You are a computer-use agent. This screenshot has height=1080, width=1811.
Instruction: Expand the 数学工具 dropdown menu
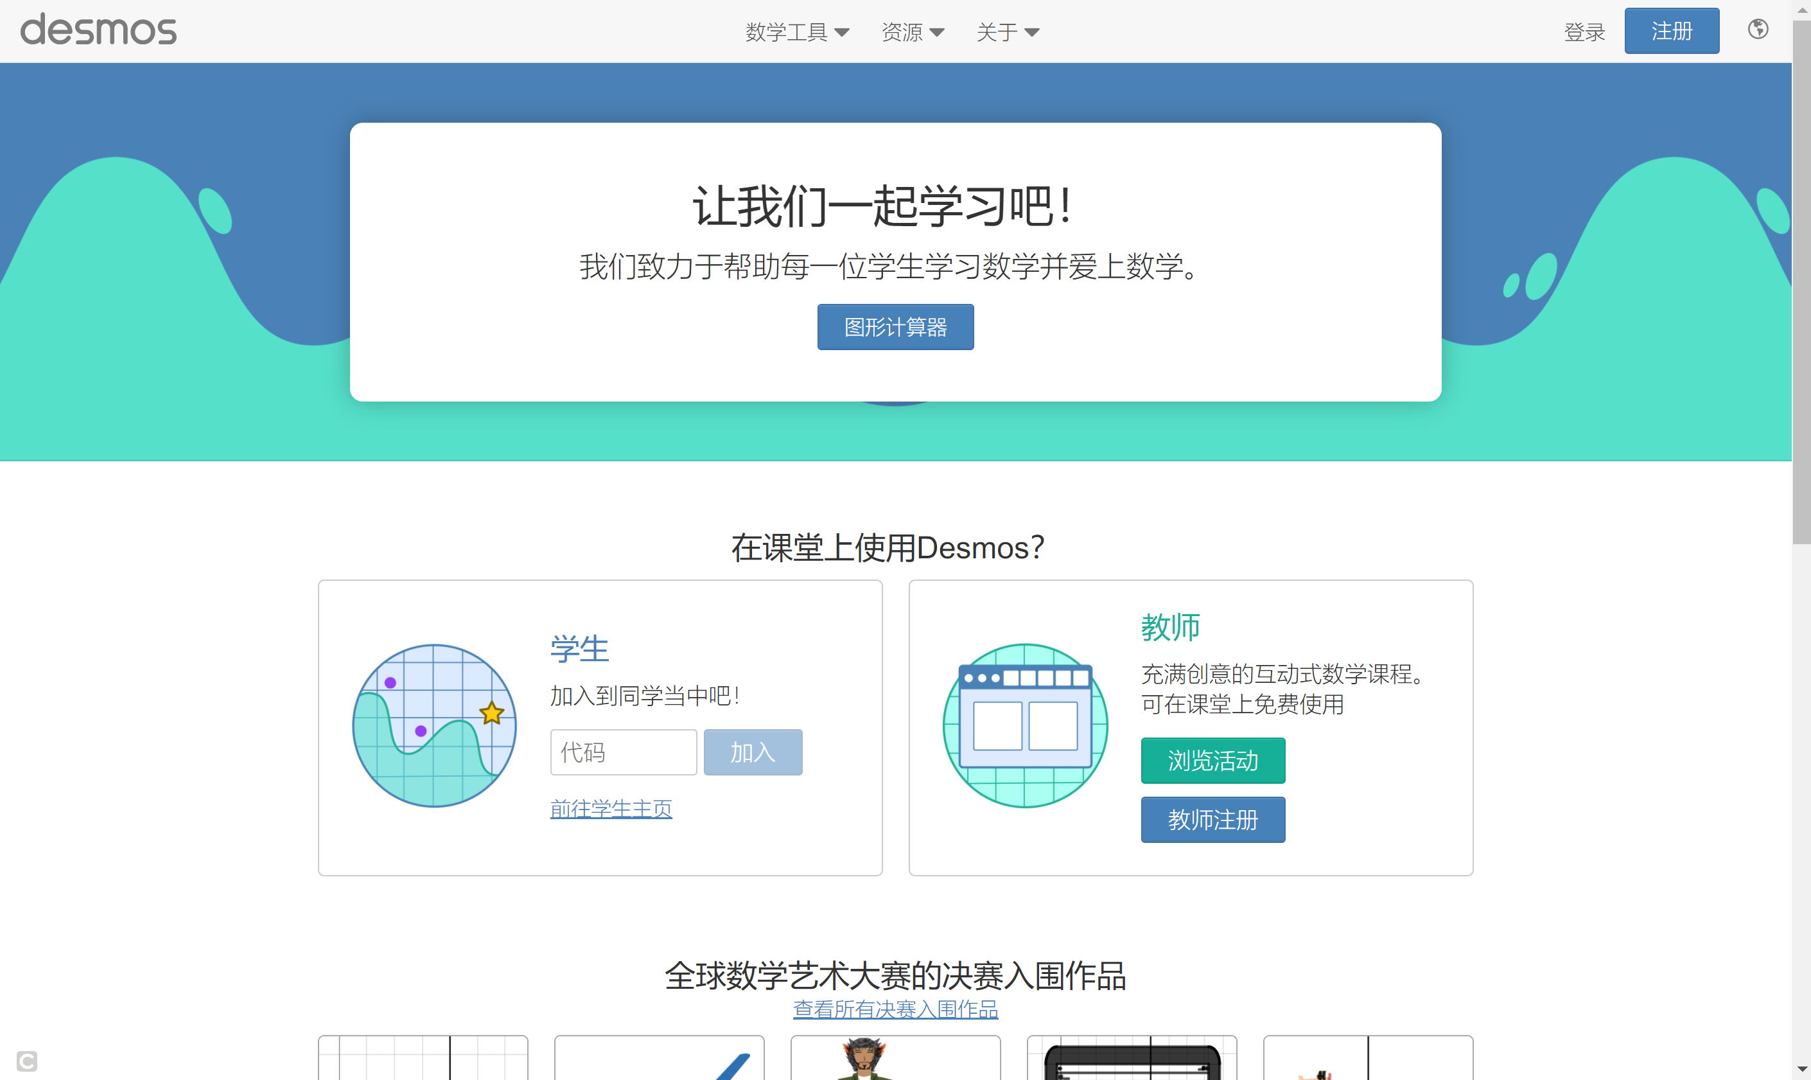(x=796, y=32)
